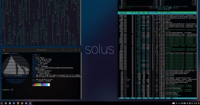Screen dimensions: 200x105
Task: Open the Discord icon in system tray
Action: 173,103
